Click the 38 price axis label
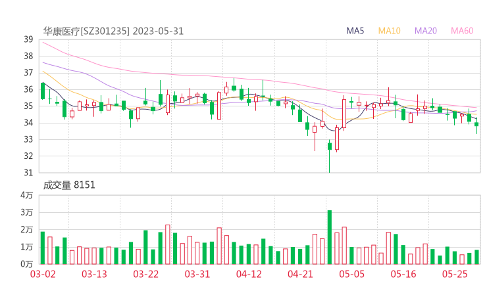Screen dimensions: 487x289 [x=28, y=56]
